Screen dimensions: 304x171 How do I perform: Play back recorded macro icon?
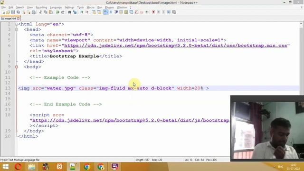(x=163, y=12)
